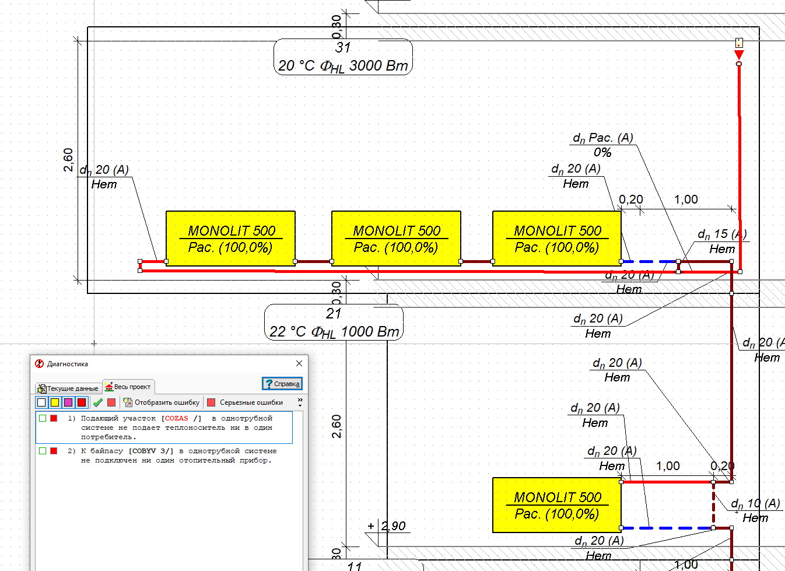
Task: Click the red square icon beside the checkmark
Action: pos(111,402)
